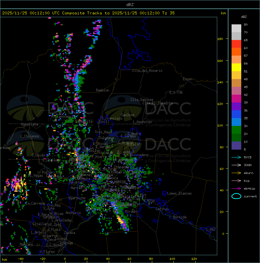
Task: Click the 'S_MARTIN' map label
Action: click(118, 182)
